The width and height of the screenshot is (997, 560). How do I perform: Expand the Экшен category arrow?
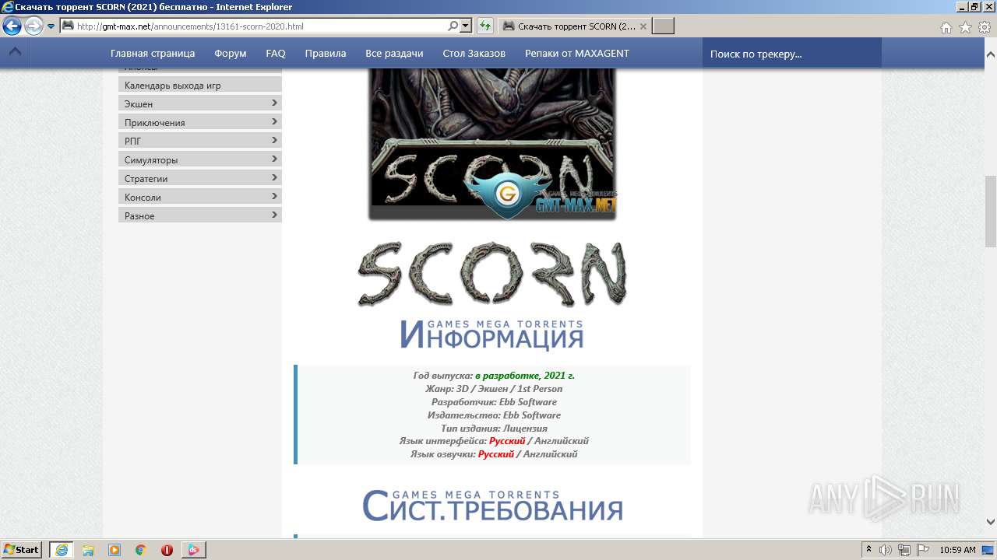(274, 103)
